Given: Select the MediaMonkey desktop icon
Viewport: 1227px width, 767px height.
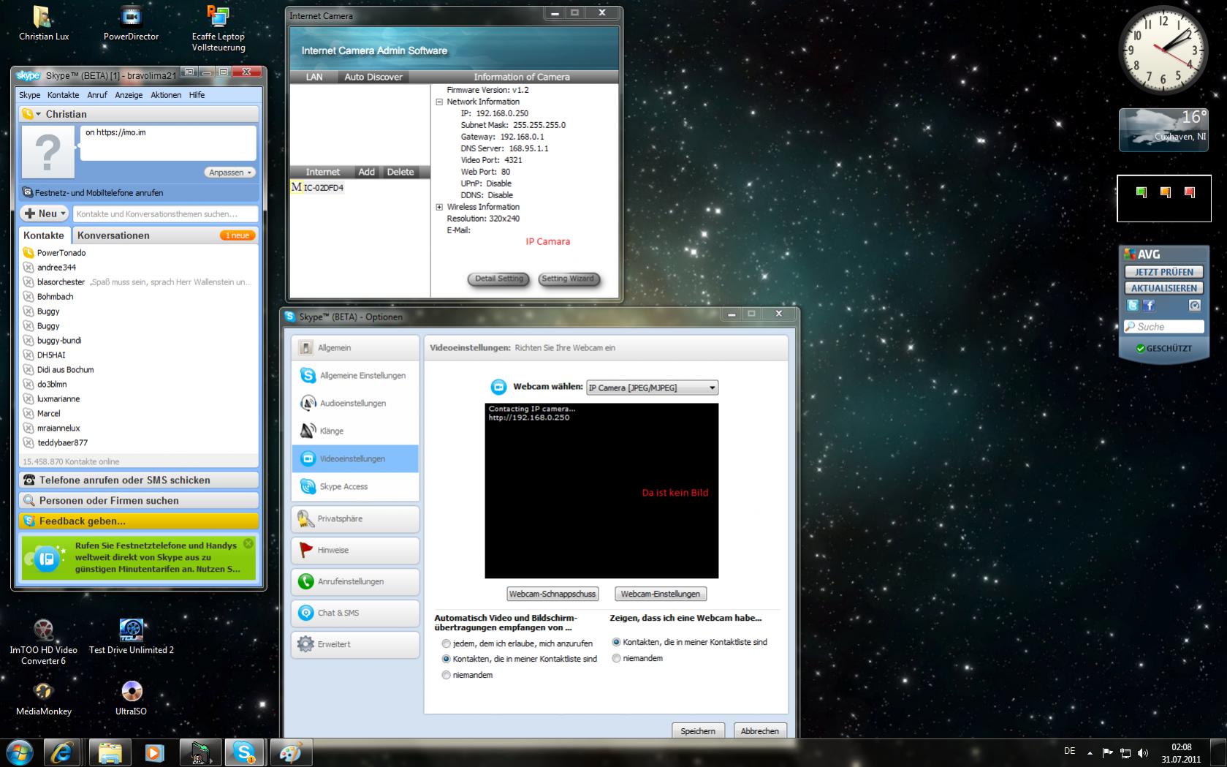Looking at the screenshot, I should (44, 698).
